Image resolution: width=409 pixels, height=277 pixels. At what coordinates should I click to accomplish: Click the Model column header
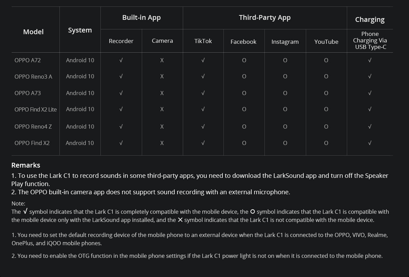[33, 32]
